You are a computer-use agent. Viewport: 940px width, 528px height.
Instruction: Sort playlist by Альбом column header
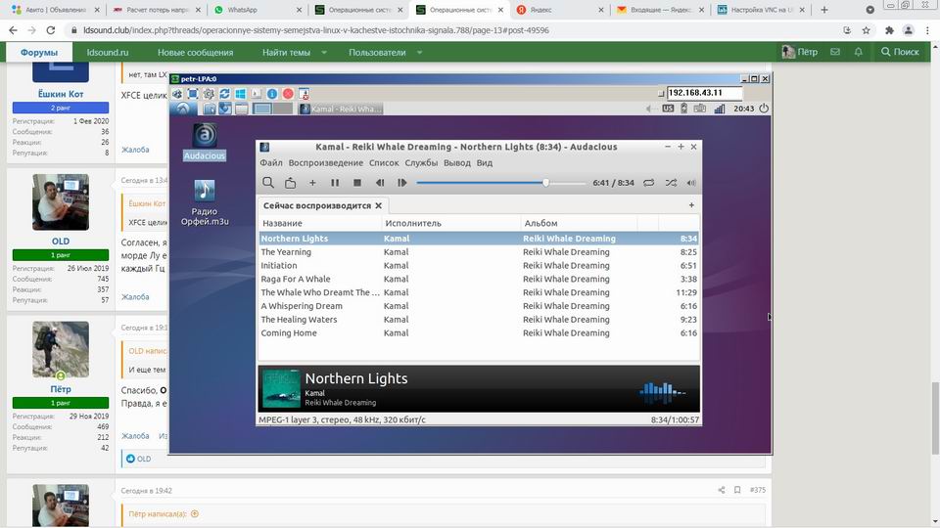pos(579,223)
